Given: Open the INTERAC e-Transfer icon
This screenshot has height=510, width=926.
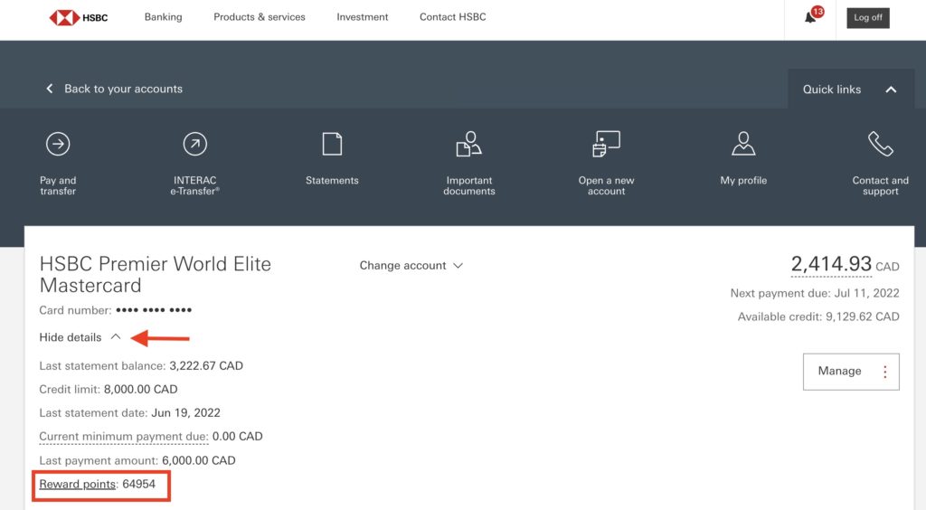Looking at the screenshot, I should (194, 144).
